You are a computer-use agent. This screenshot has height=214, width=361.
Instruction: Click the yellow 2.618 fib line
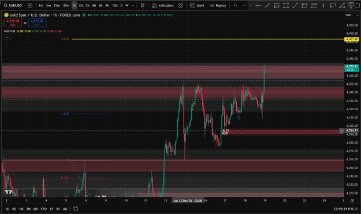tap(208, 39)
